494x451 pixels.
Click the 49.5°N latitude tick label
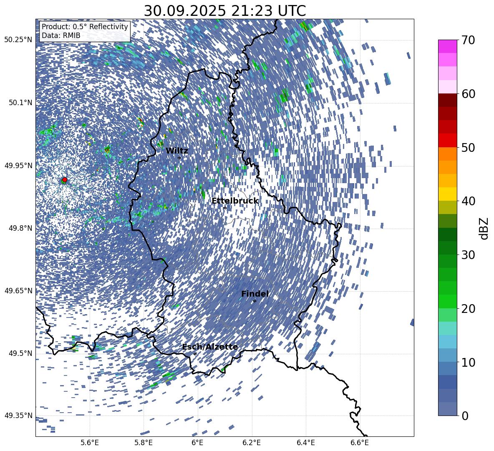pos(20,353)
